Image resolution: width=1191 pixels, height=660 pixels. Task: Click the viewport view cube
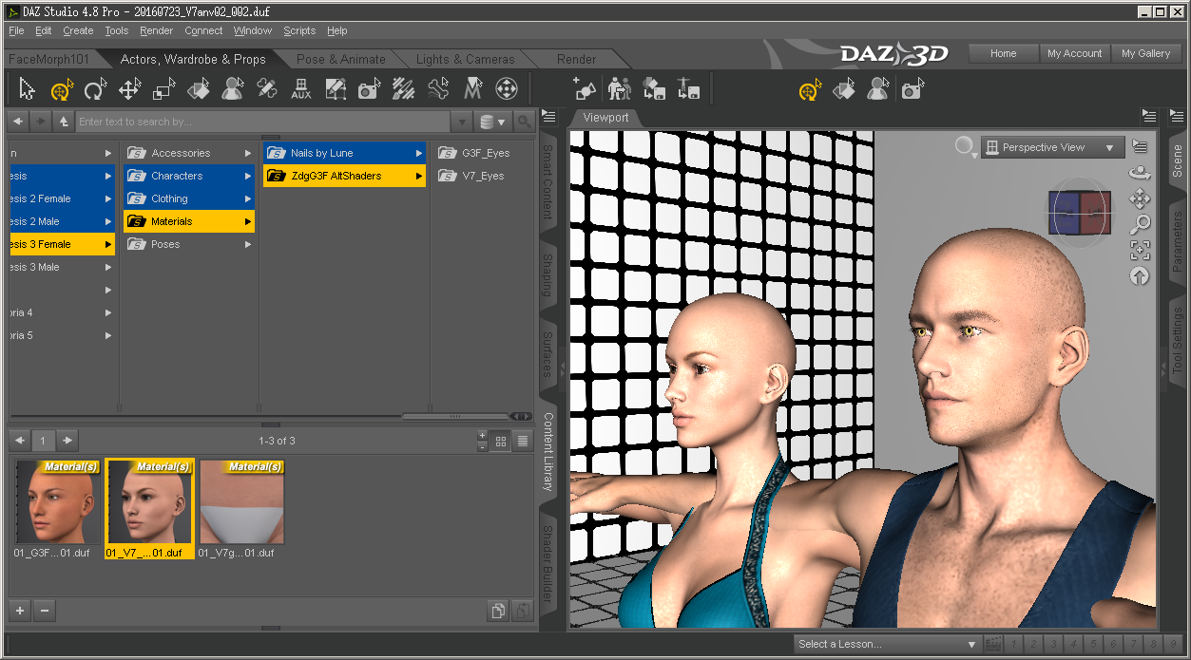point(1080,213)
